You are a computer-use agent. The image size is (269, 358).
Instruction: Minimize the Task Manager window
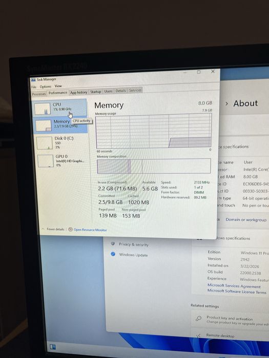tap(185, 73)
